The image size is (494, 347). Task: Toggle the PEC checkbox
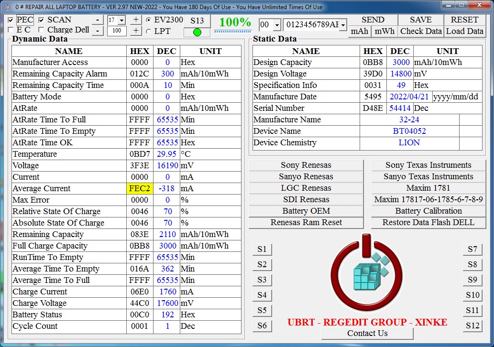tap(11, 20)
